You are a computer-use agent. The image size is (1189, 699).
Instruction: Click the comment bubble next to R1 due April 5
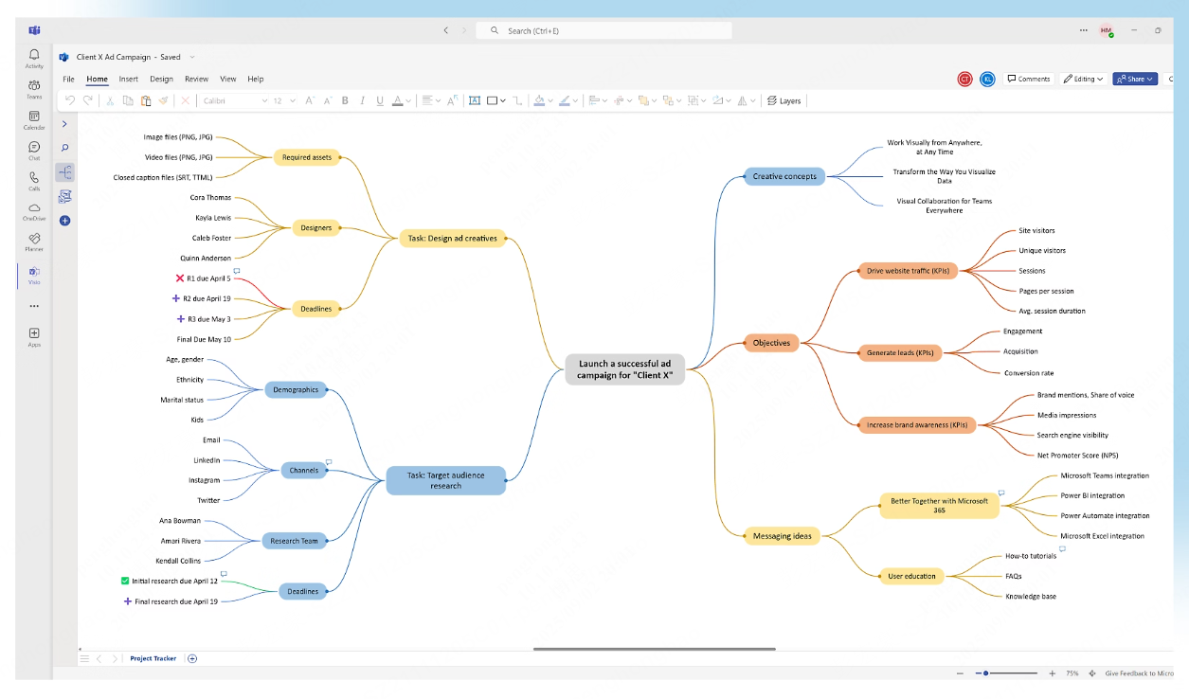coord(237,271)
